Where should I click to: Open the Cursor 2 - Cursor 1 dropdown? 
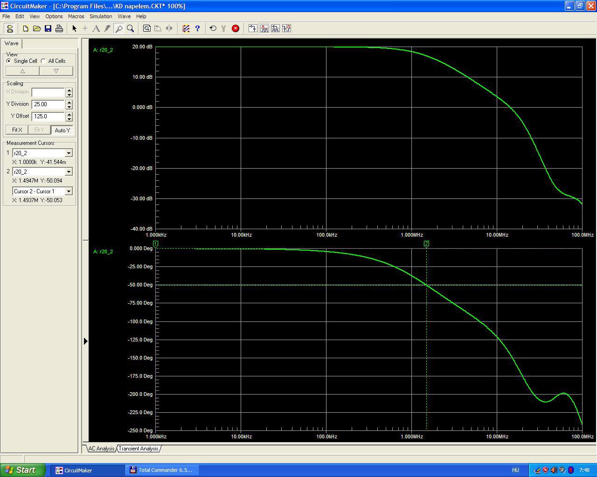[69, 191]
